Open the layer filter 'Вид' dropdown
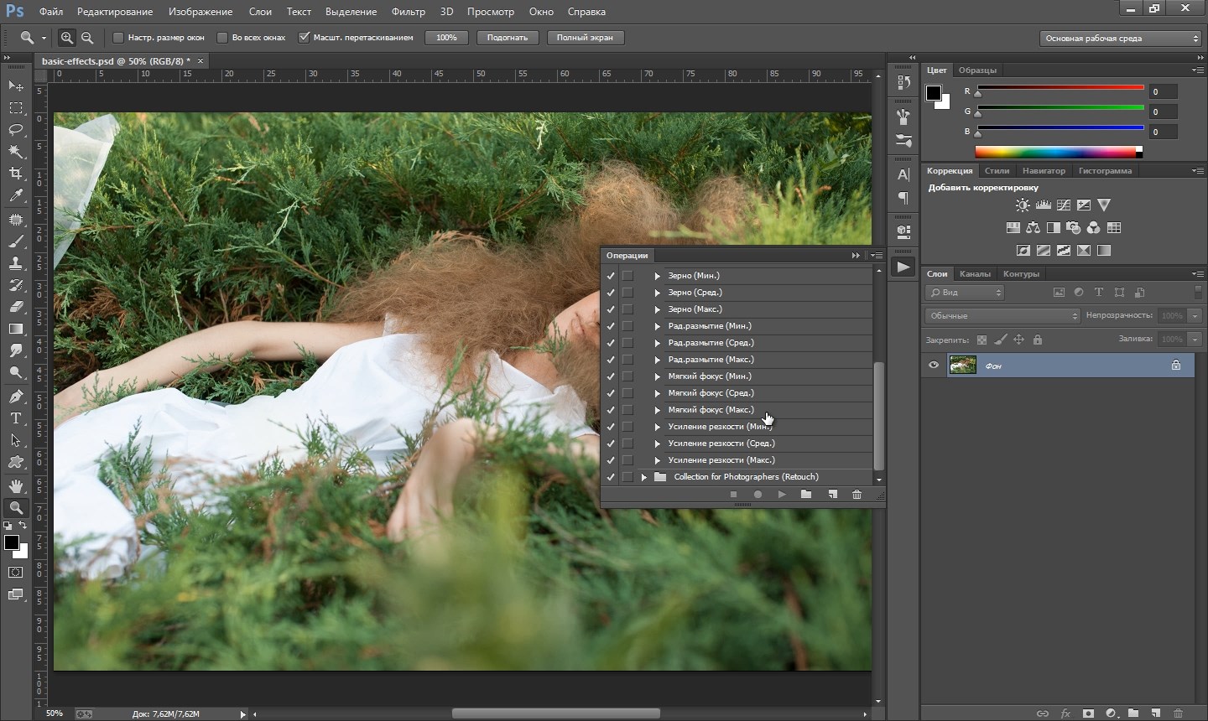The height and width of the screenshot is (721, 1208). point(965,293)
